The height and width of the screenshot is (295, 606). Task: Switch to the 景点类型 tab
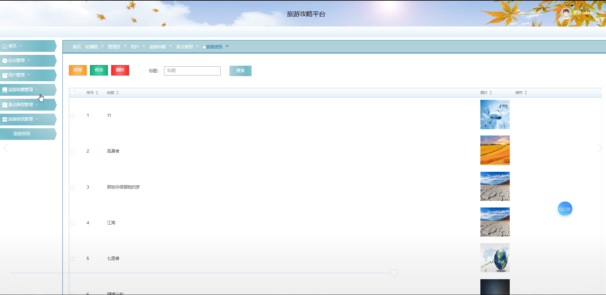click(185, 47)
